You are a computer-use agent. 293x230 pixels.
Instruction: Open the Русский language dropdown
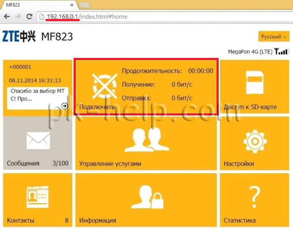(x=274, y=36)
